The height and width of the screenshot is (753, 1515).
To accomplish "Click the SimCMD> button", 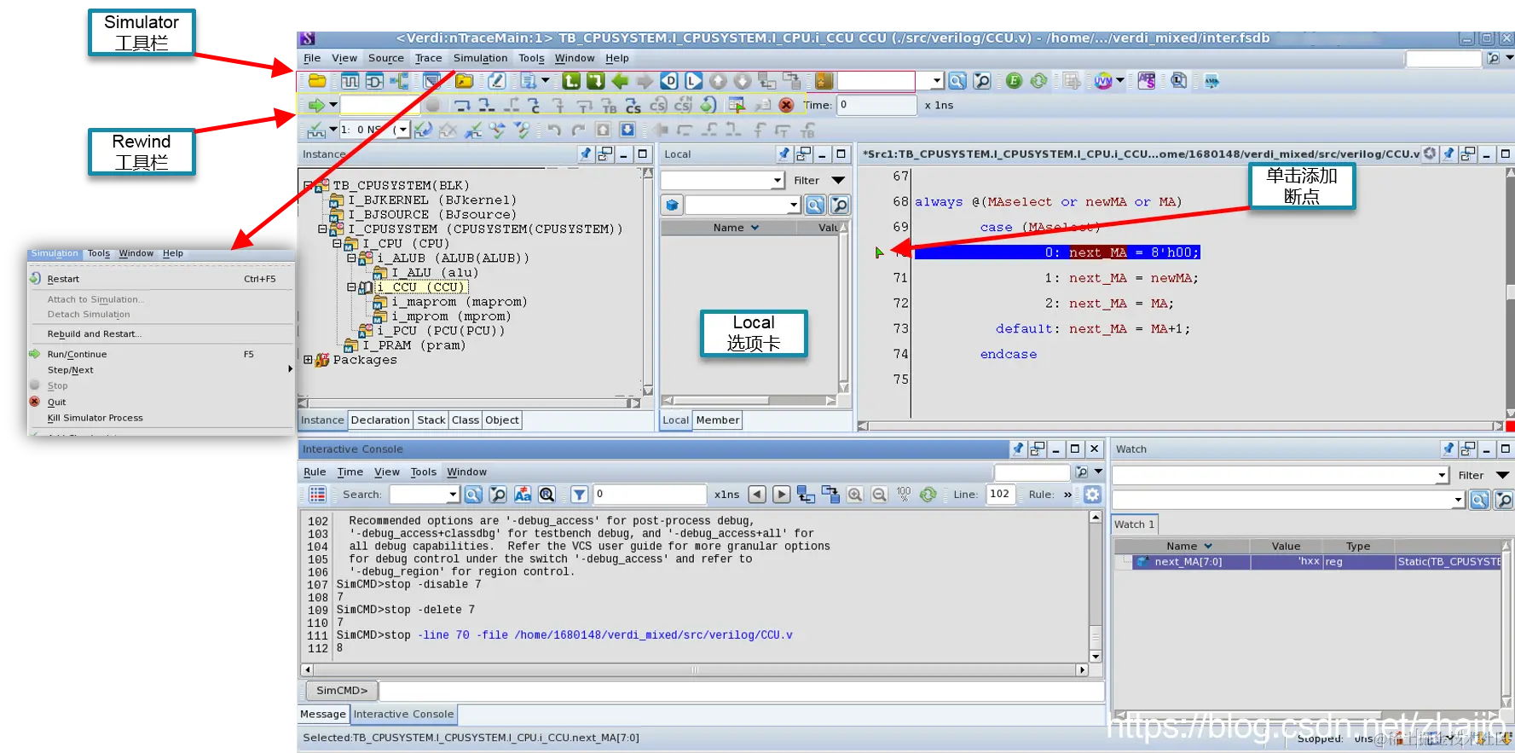I will tap(342, 691).
